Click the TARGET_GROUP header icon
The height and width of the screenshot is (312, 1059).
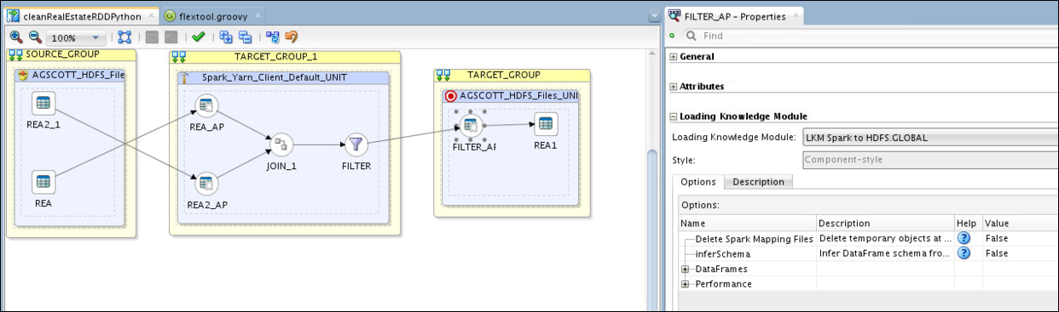click(x=443, y=75)
